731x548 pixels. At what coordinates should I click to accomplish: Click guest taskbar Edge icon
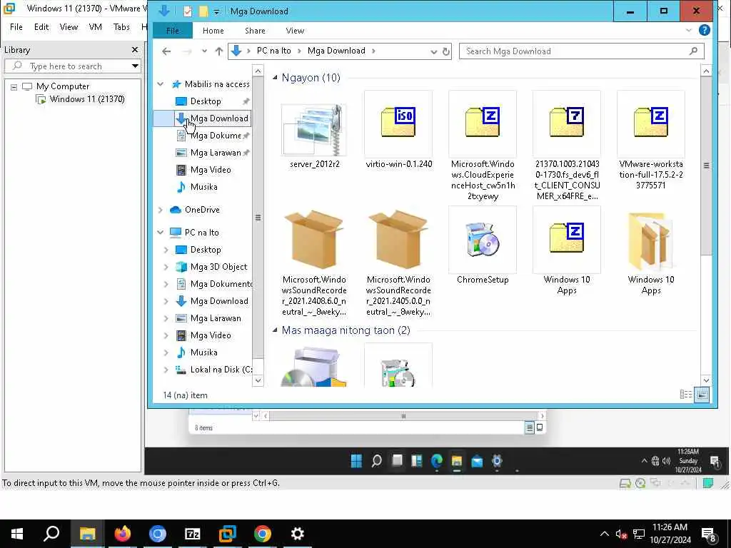point(437,461)
